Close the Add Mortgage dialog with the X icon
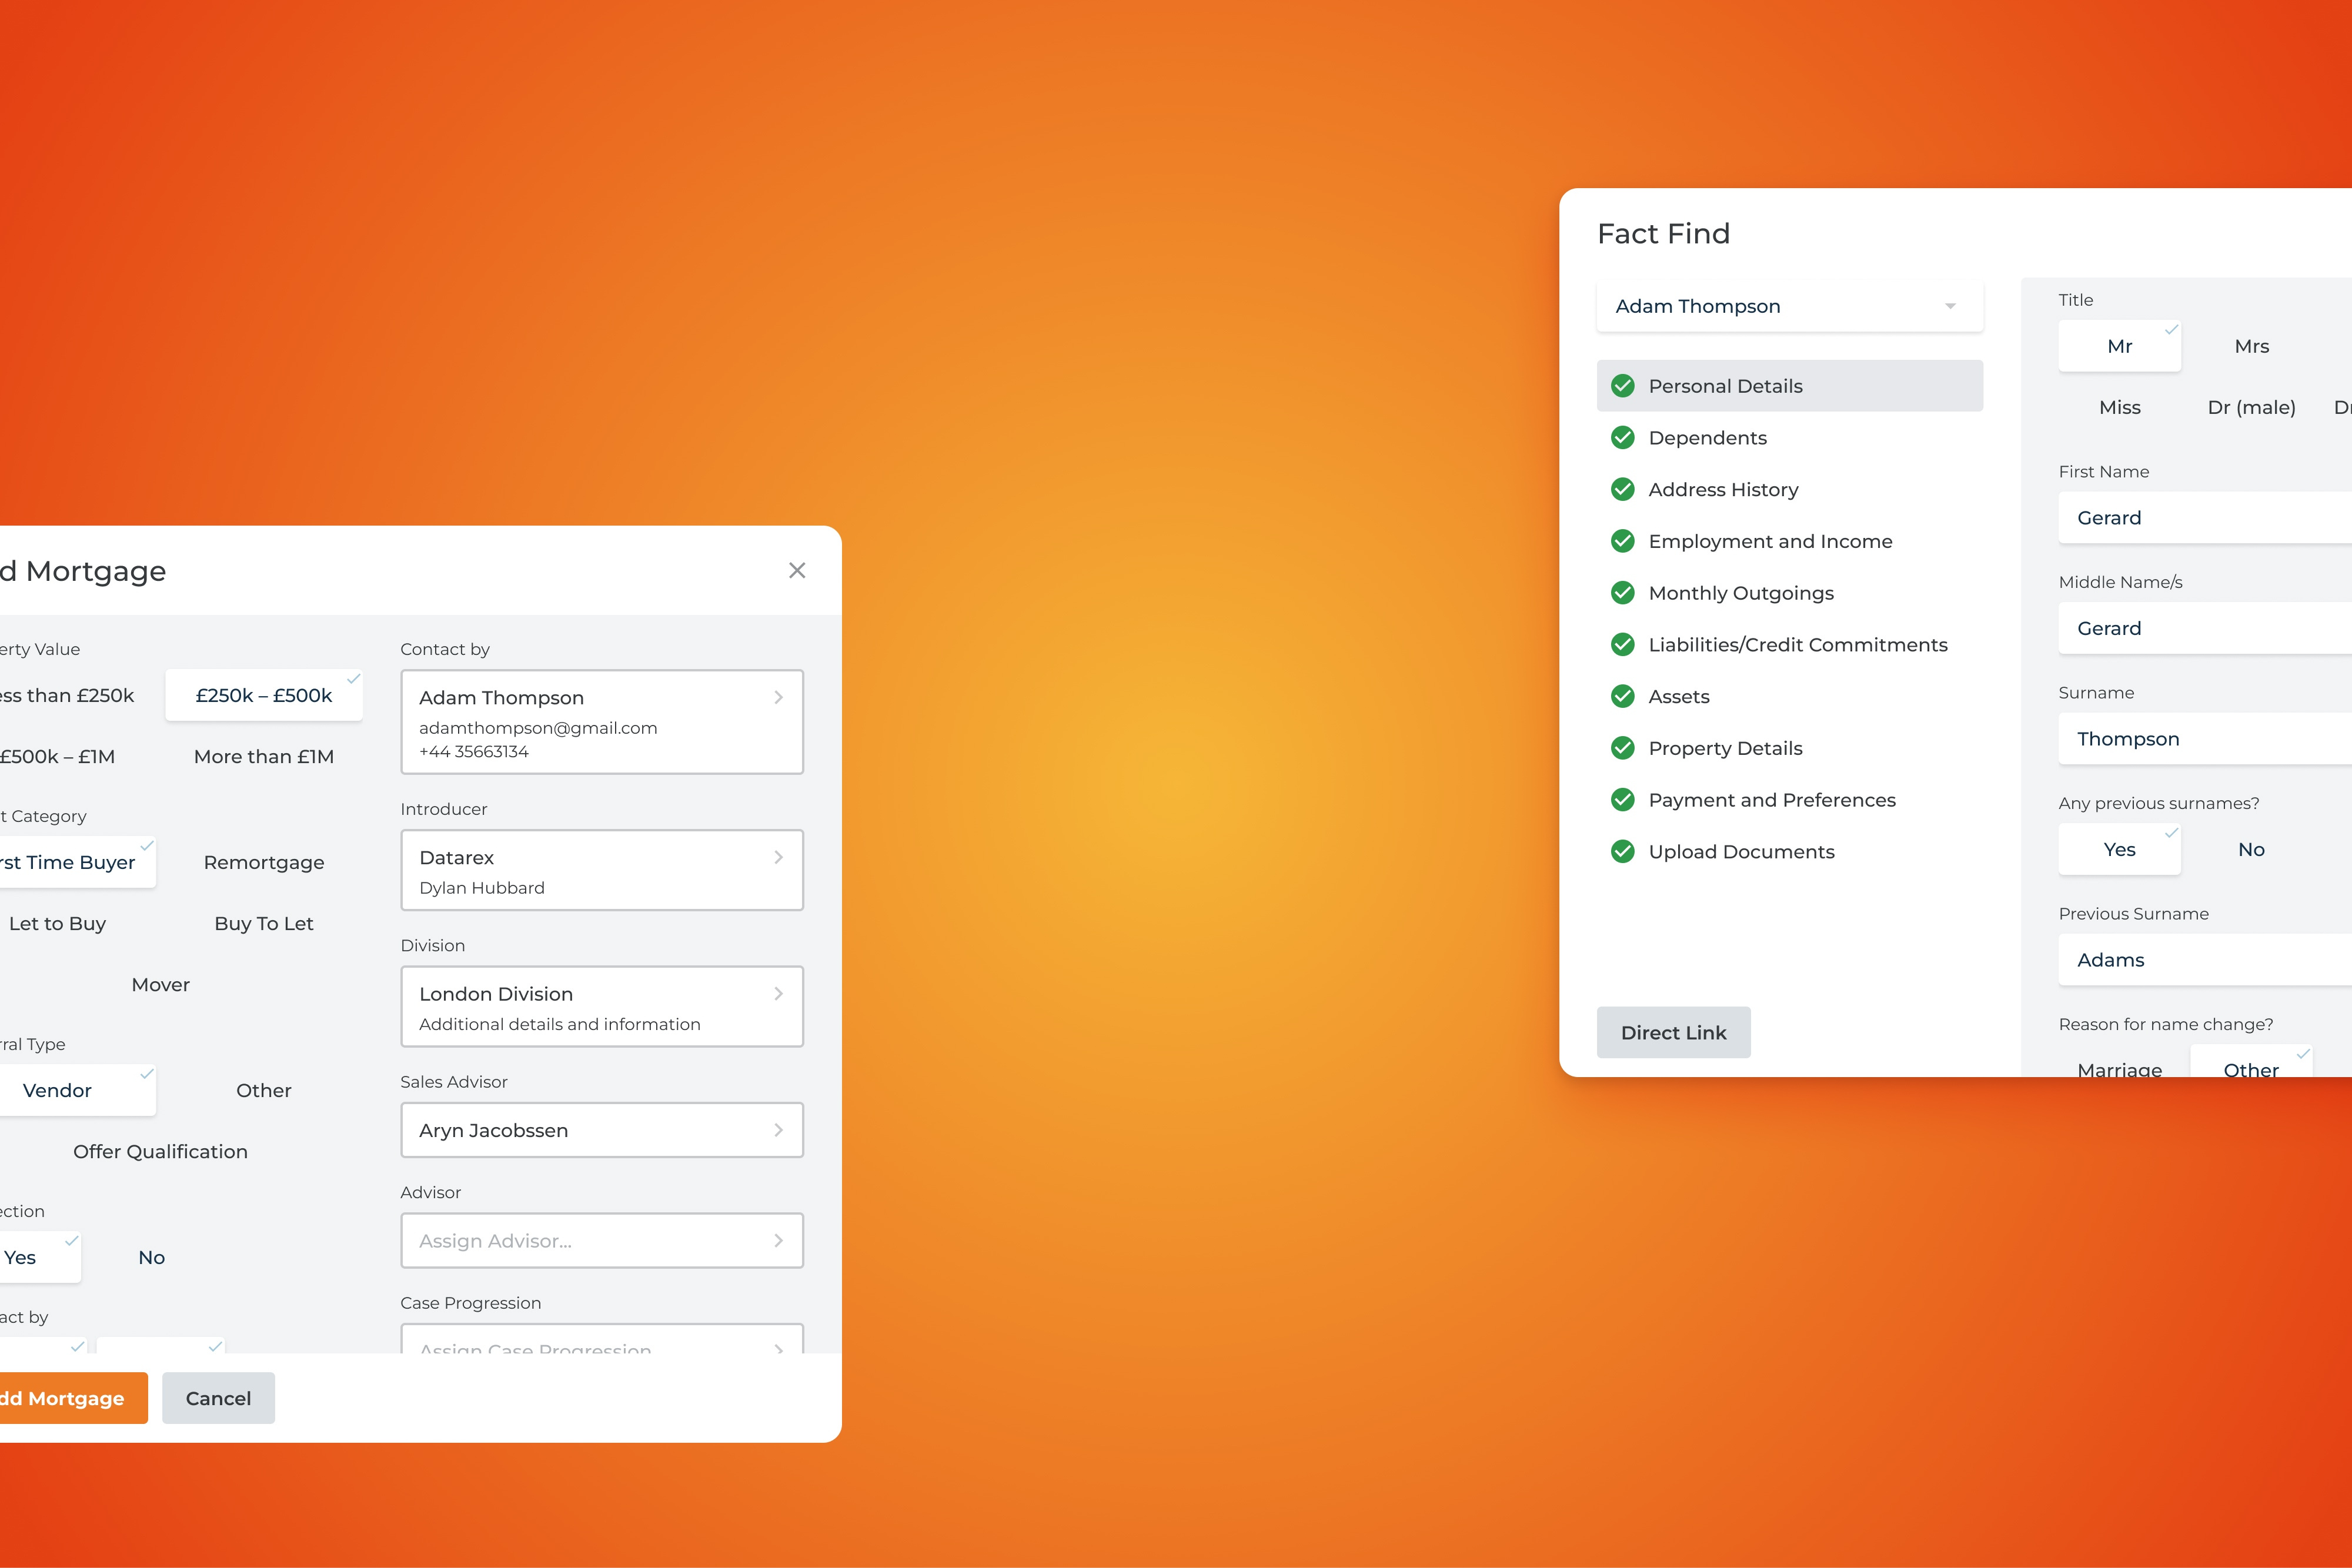Image resolution: width=2352 pixels, height=1568 pixels. tap(797, 570)
